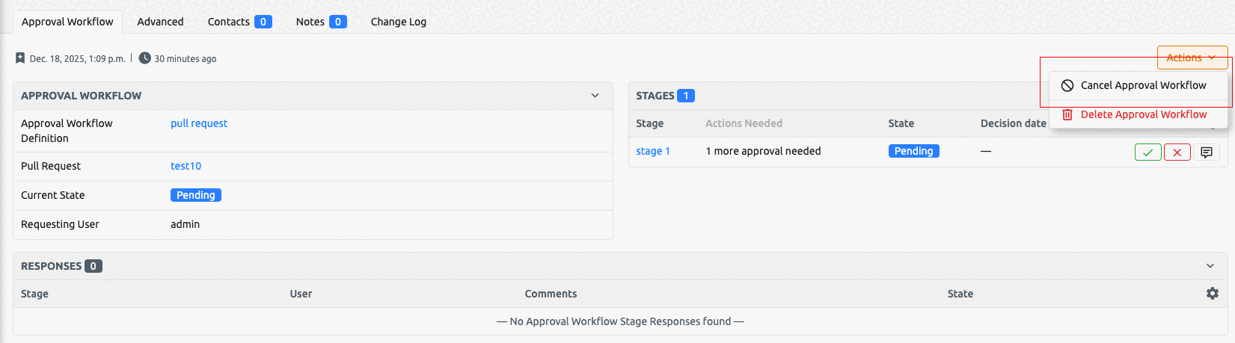Go to the Notes tab
This screenshot has width=1235, height=343.
tap(320, 22)
